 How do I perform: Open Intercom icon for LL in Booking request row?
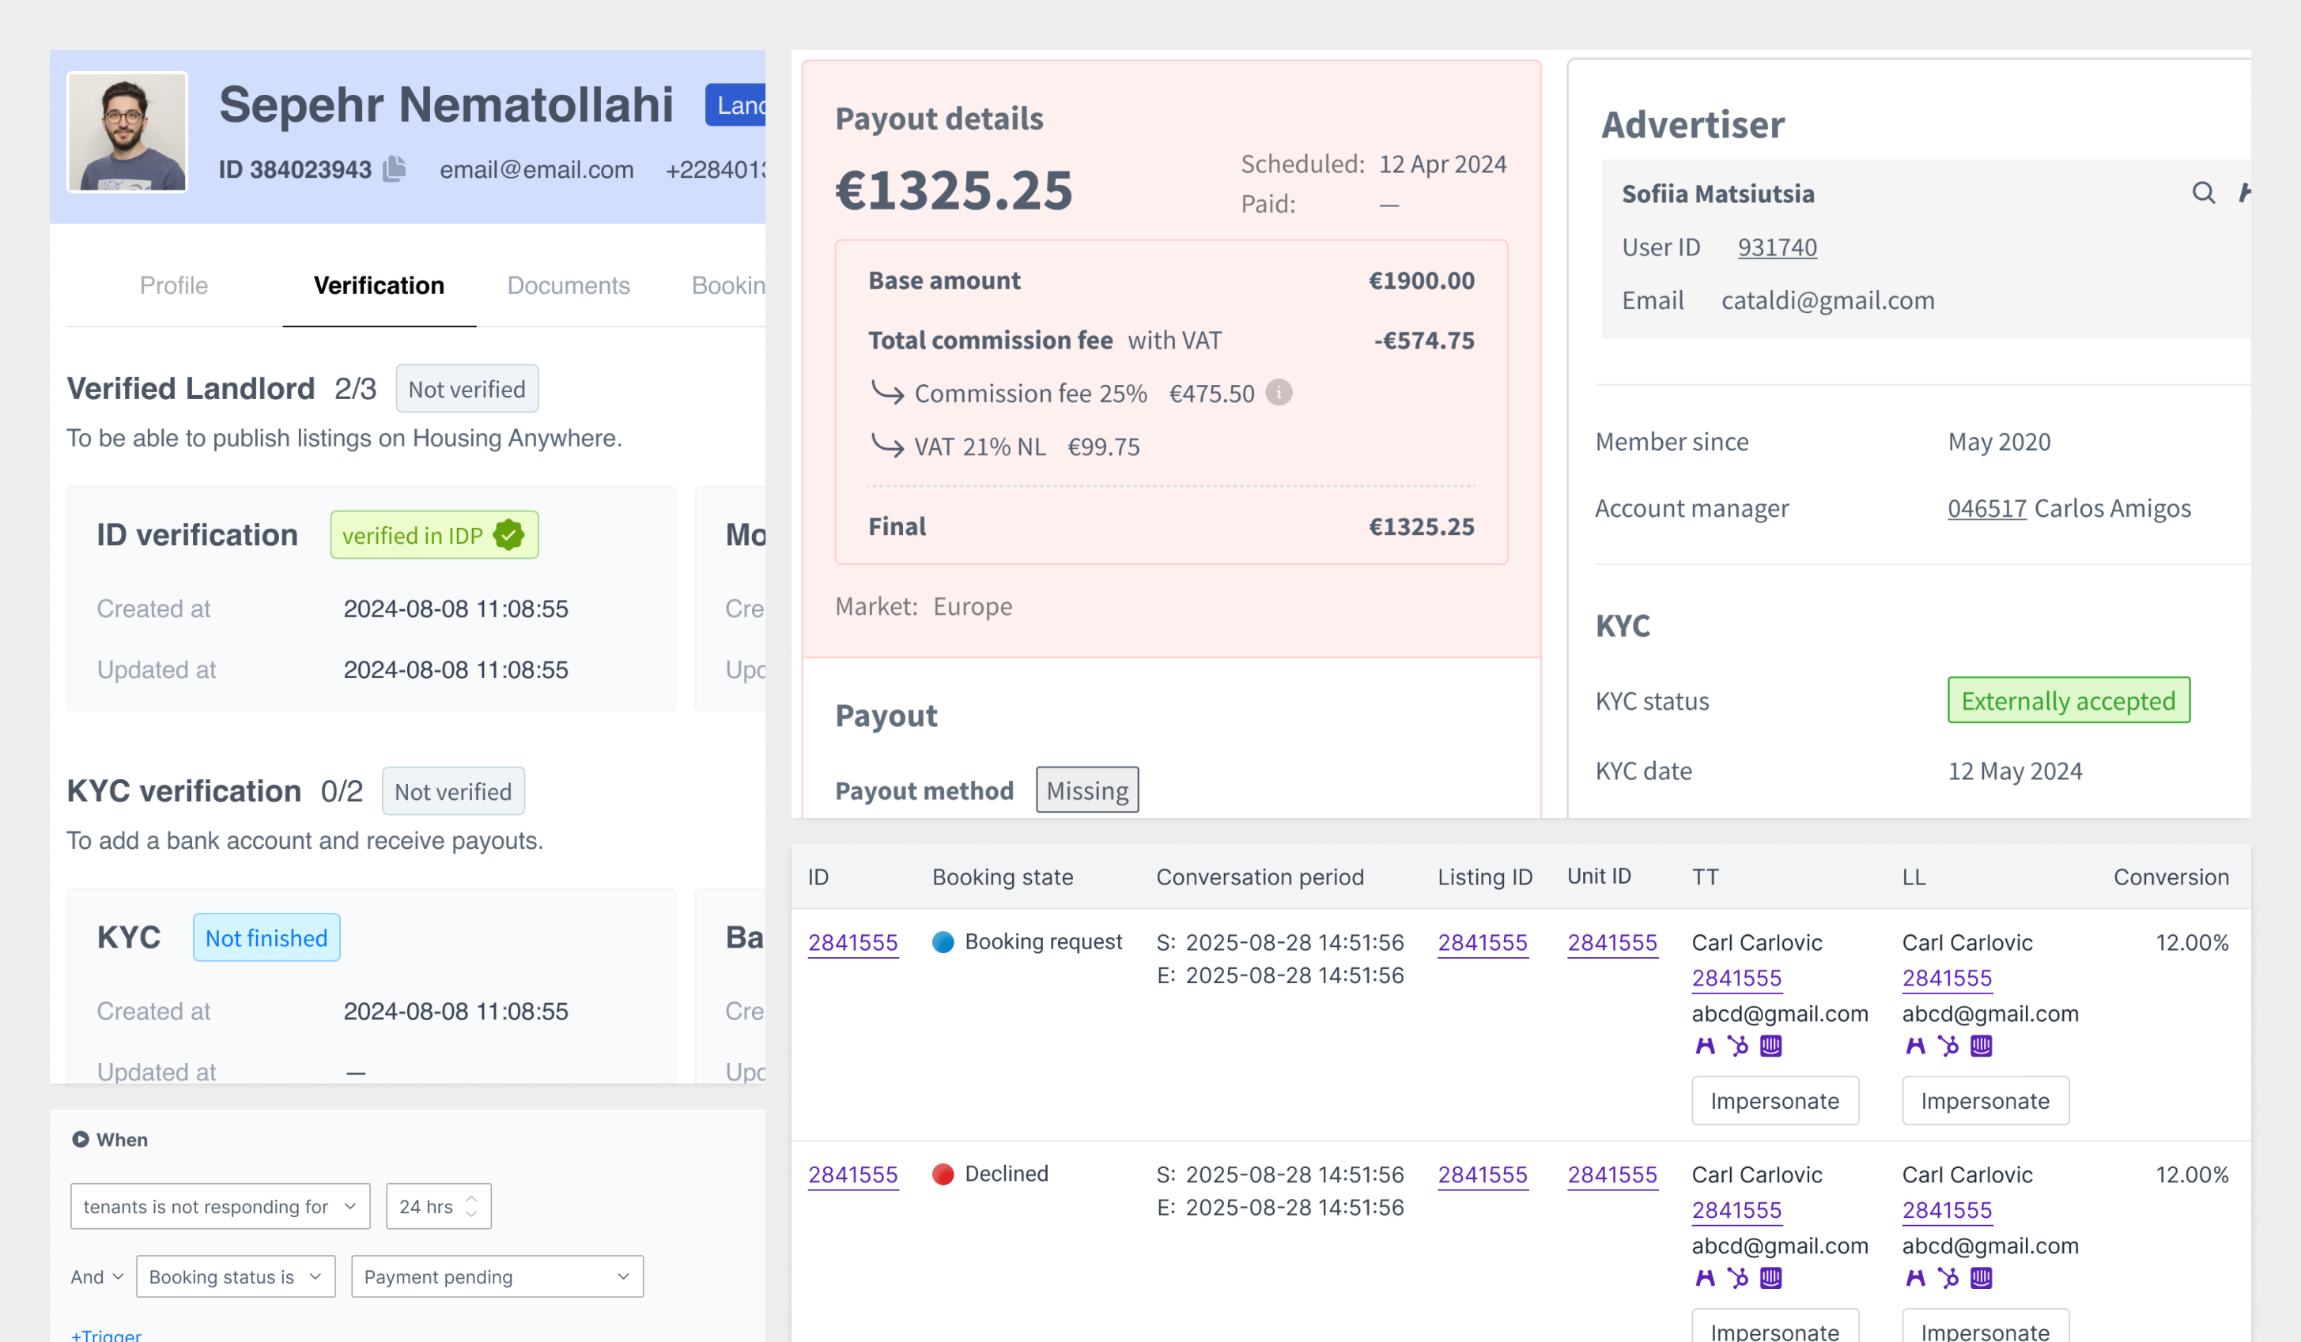tap(1981, 1046)
